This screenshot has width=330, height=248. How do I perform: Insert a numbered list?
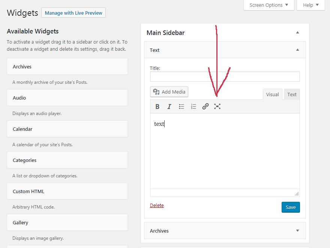coord(193,107)
